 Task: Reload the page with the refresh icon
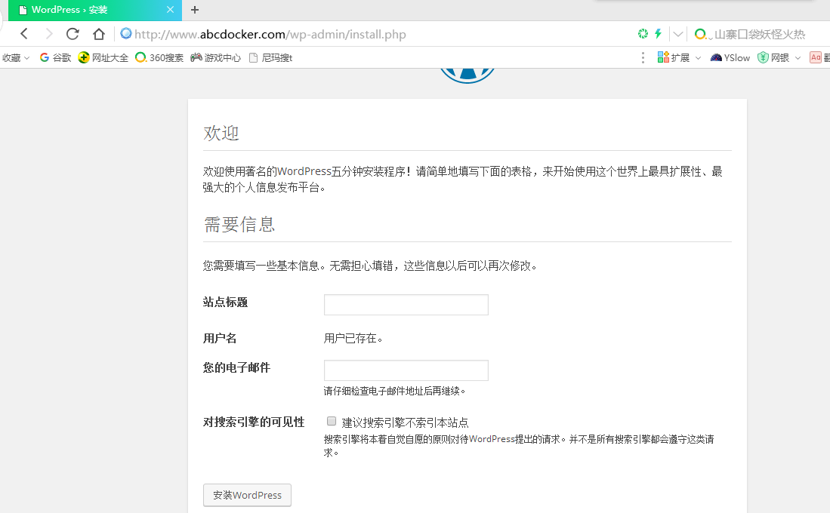pyautogui.click(x=73, y=34)
